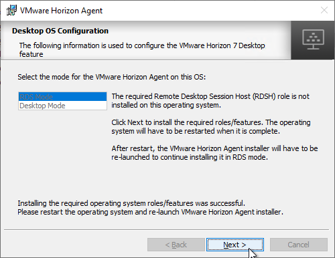Viewport: 335px width, 258px height.
Task: Click the VMware installer icon in title bar
Action: [x=11, y=11]
